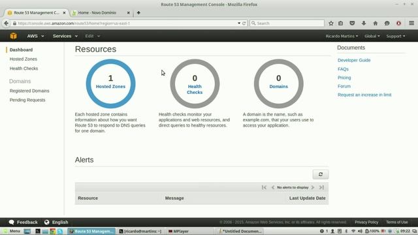Viewport: 418px width, 235px height.
Task: Click the 0 Domains circle
Action: 279,84
